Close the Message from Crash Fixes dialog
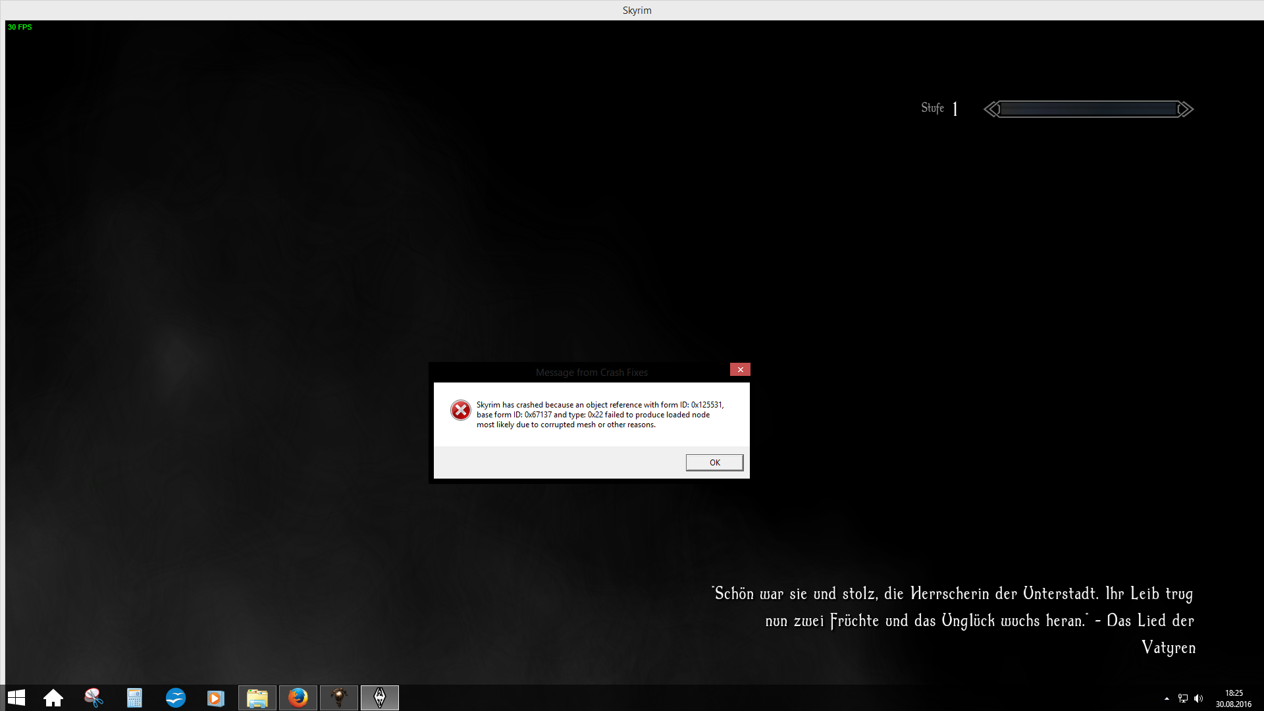 click(x=740, y=370)
